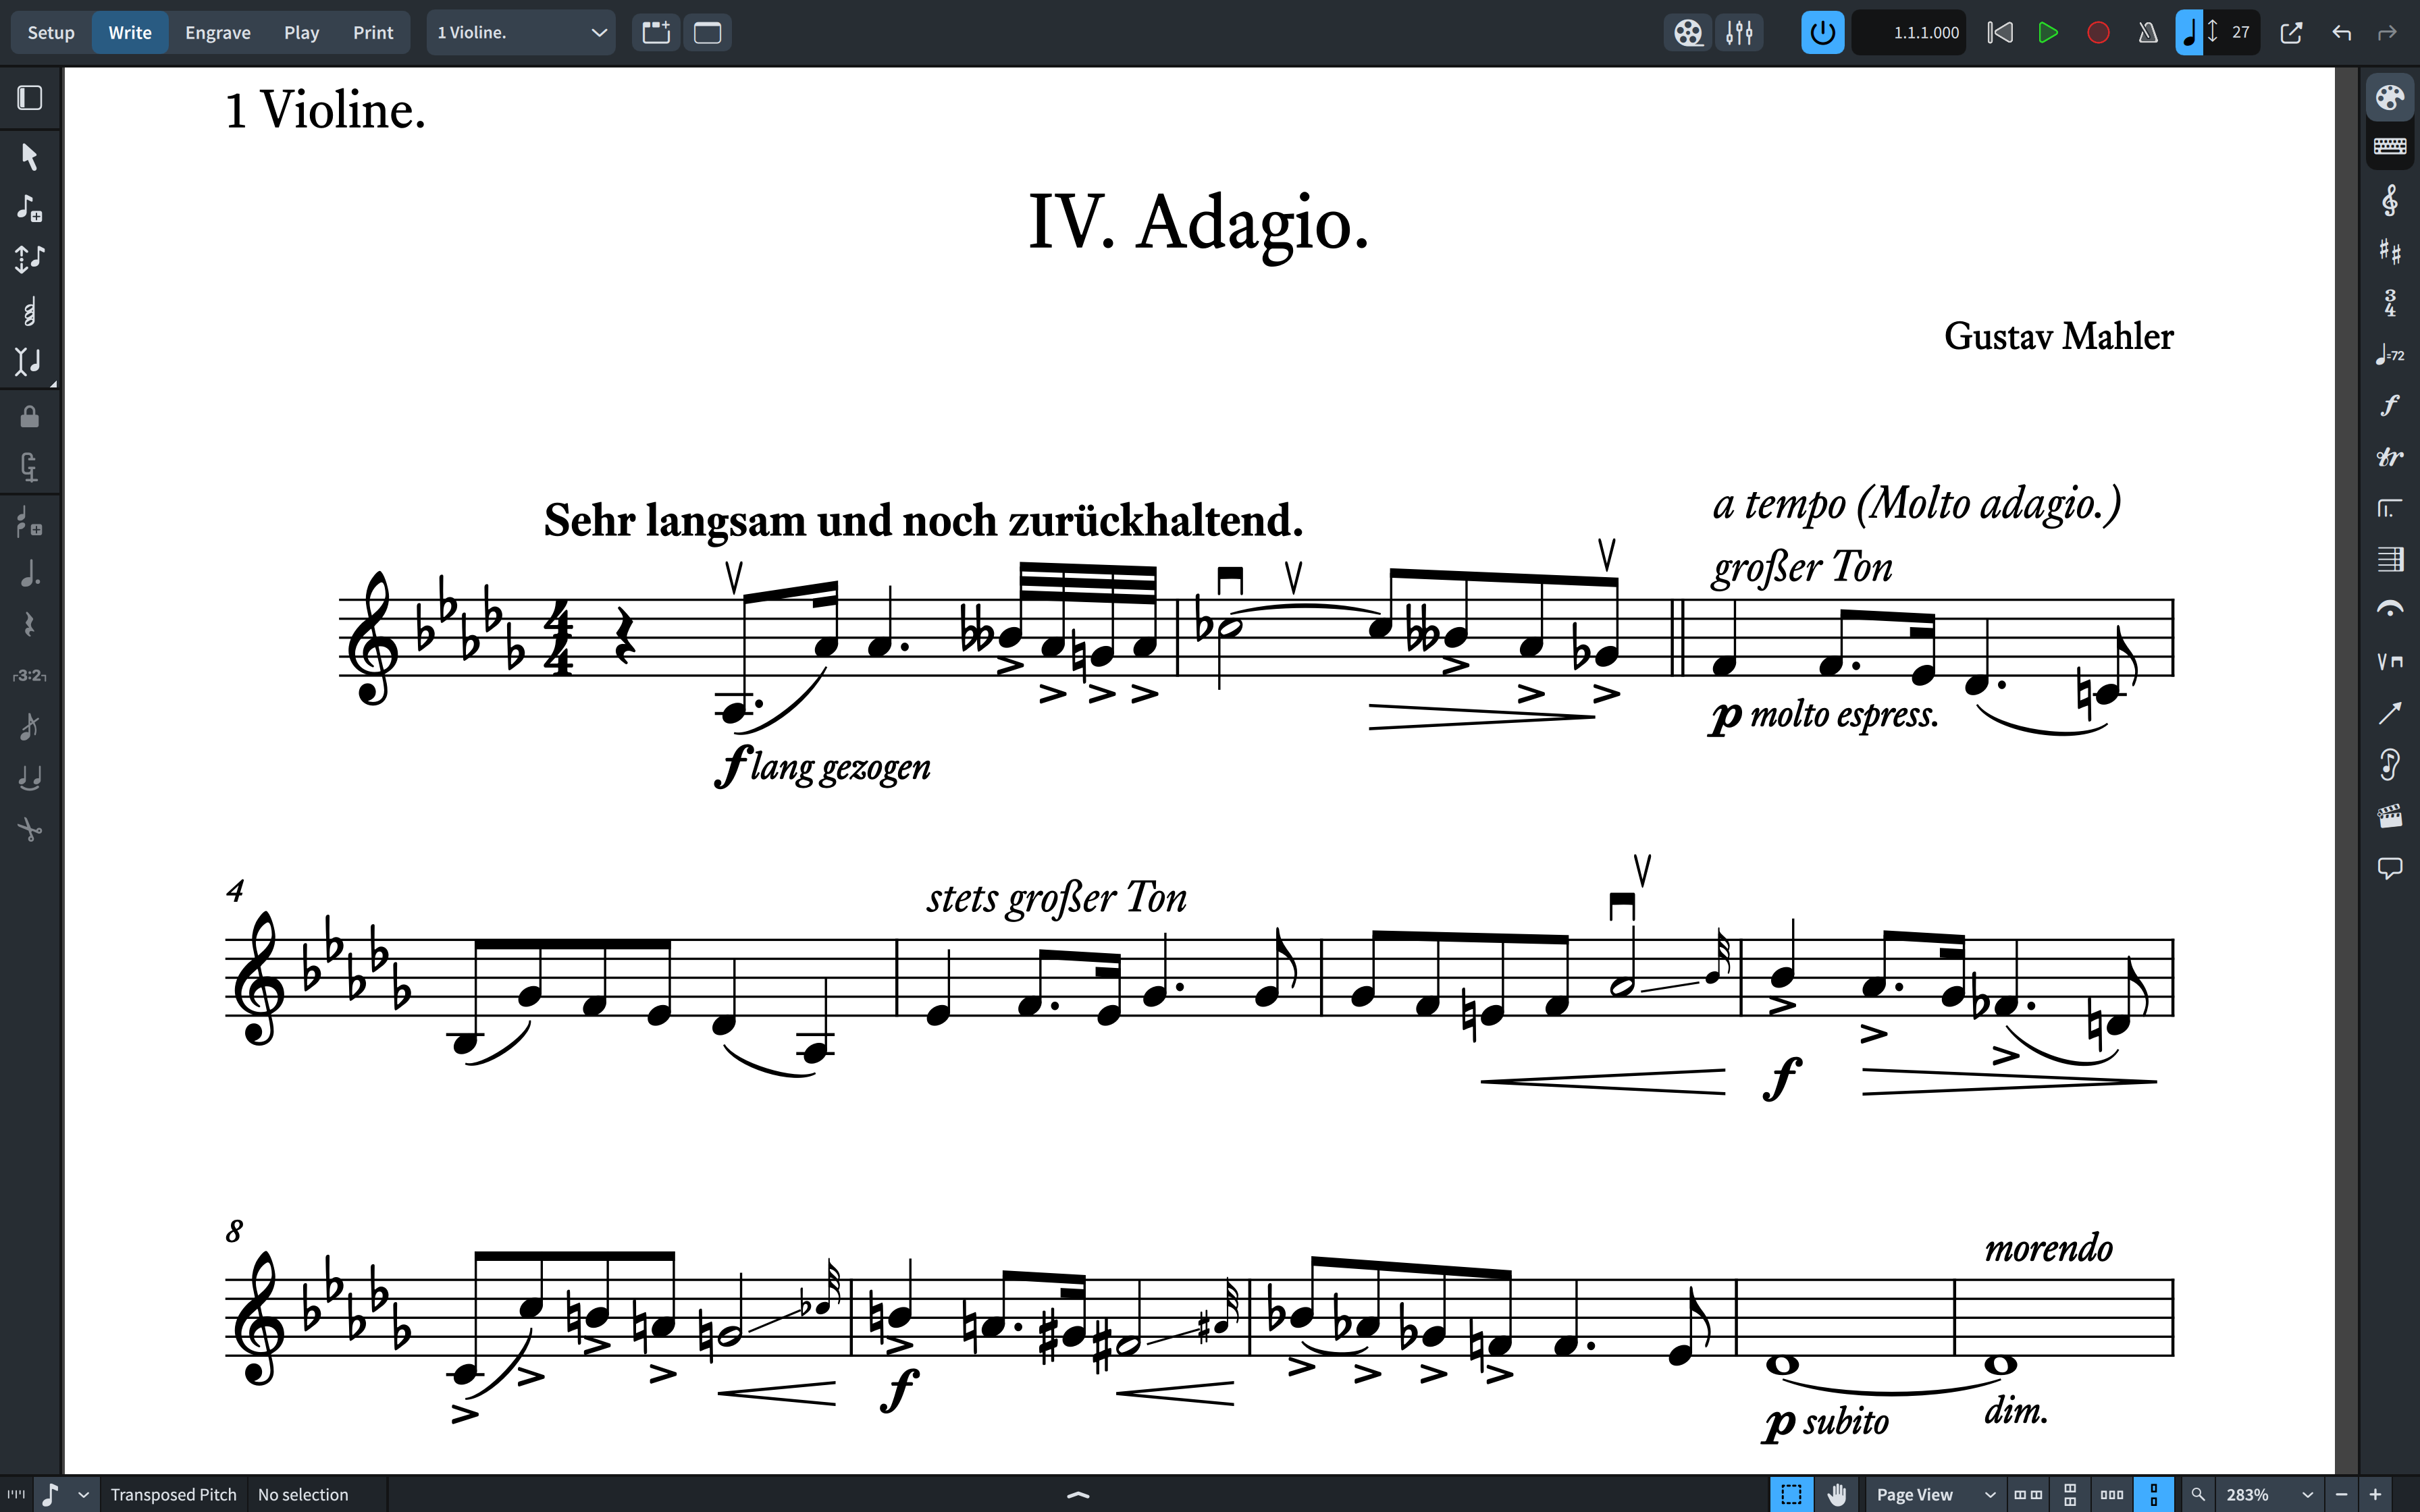Viewport: 2420px width, 1512px height.
Task: Click the red record button
Action: click(2098, 33)
